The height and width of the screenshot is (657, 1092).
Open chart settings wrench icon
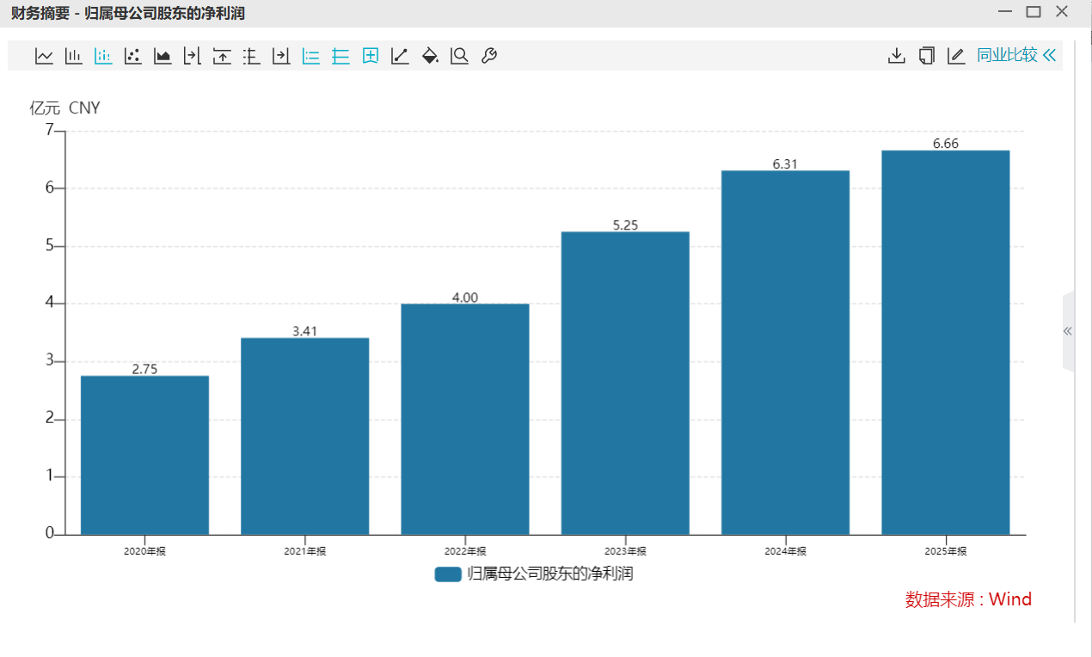click(488, 56)
